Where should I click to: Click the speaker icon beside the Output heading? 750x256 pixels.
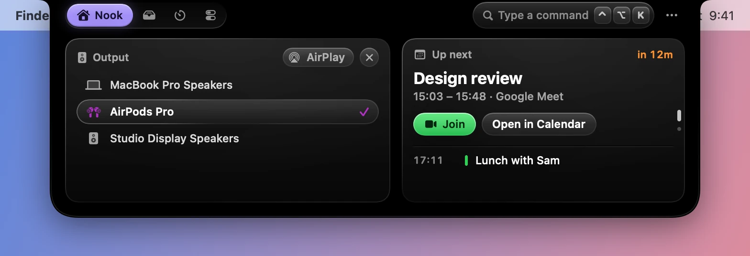(x=82, y=58)
